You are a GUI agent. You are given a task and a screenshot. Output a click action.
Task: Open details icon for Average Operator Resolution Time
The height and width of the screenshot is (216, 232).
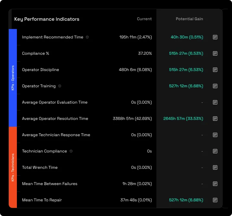click(x=215, y=119)
